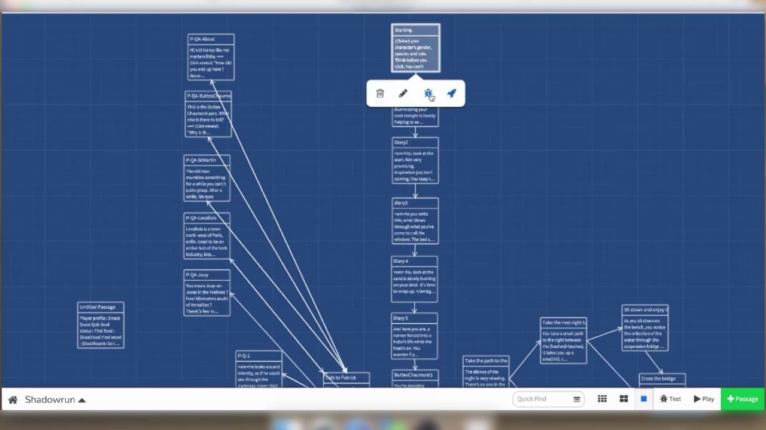Set Starting passage as start with rocket icon
Screen dimensions: 766x430
452,93
